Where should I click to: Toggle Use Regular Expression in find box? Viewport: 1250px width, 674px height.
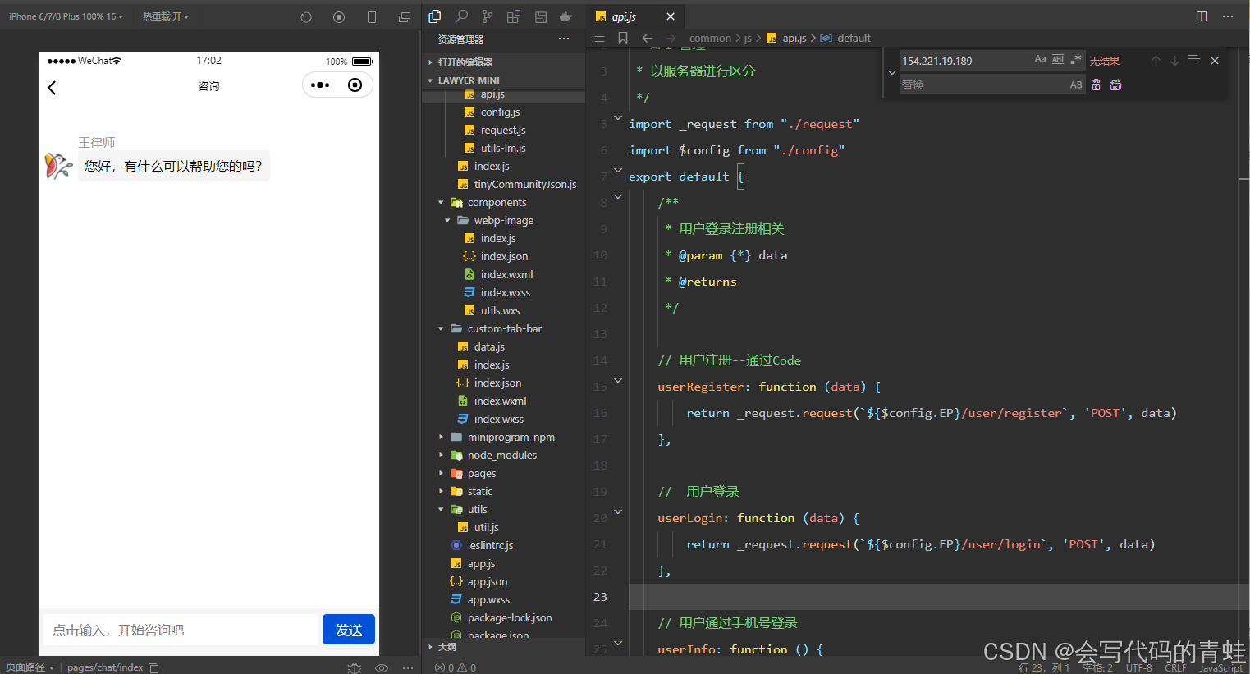(x=1076, y=60)
